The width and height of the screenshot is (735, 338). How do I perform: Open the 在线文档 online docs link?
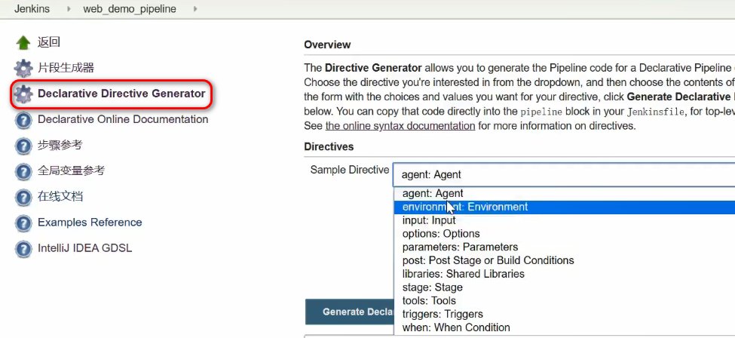pyautogui.click(x=60, y=196)
